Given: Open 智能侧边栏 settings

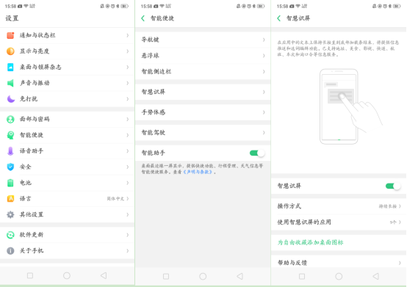Looking at the screenshot, I should tap(203, 71).
